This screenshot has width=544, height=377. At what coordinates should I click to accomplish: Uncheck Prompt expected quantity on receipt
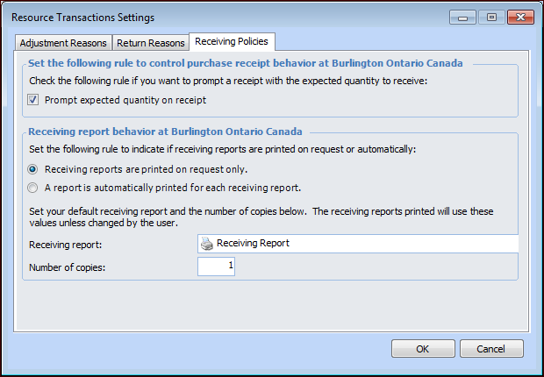click(x=33, y=100)
